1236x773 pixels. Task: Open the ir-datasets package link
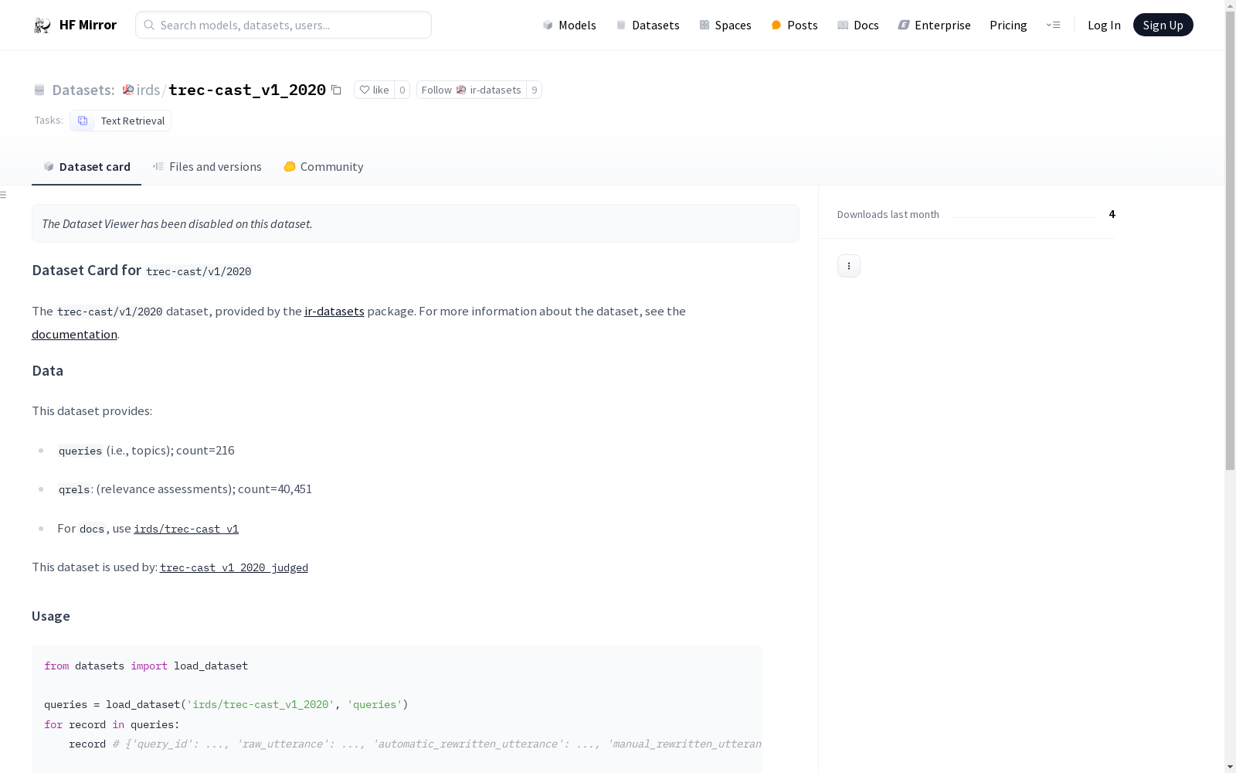(334, 311)
